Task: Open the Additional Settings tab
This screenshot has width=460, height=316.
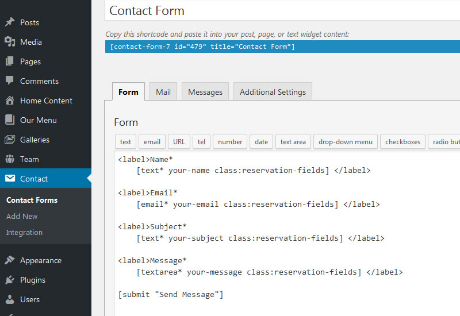Action: 273,92
